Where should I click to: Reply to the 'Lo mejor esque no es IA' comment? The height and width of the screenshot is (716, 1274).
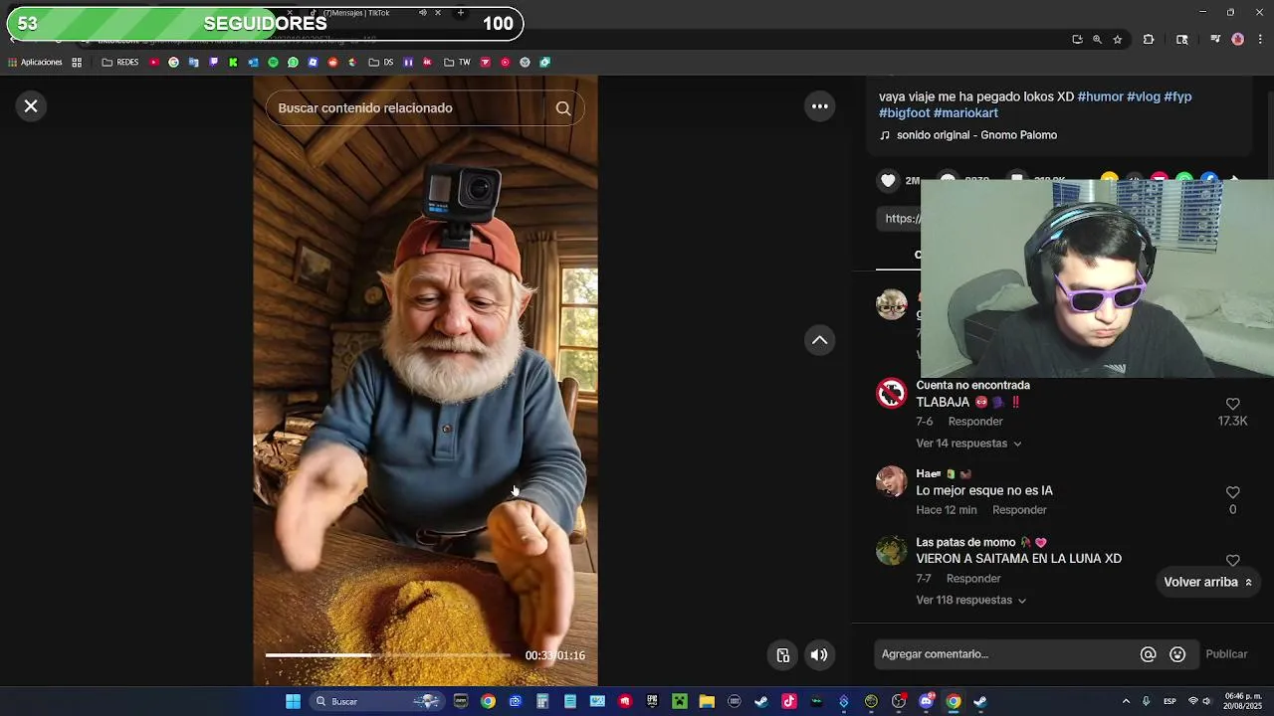(1019, 510)
